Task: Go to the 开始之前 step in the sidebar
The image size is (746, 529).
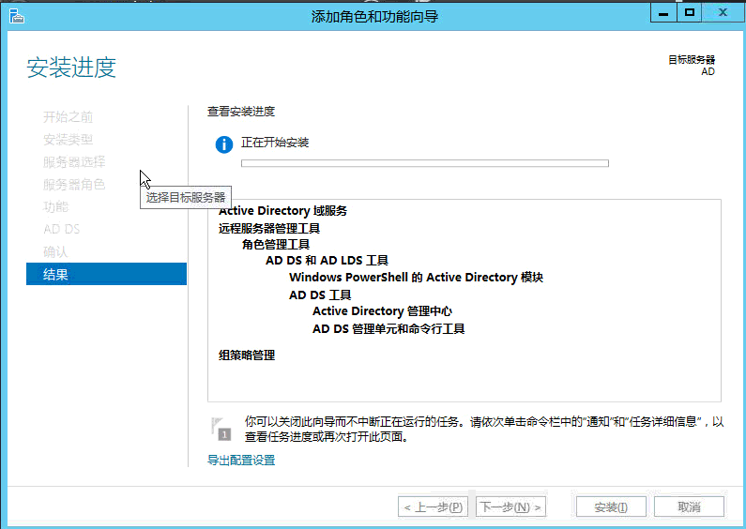Action: (69, 117)
